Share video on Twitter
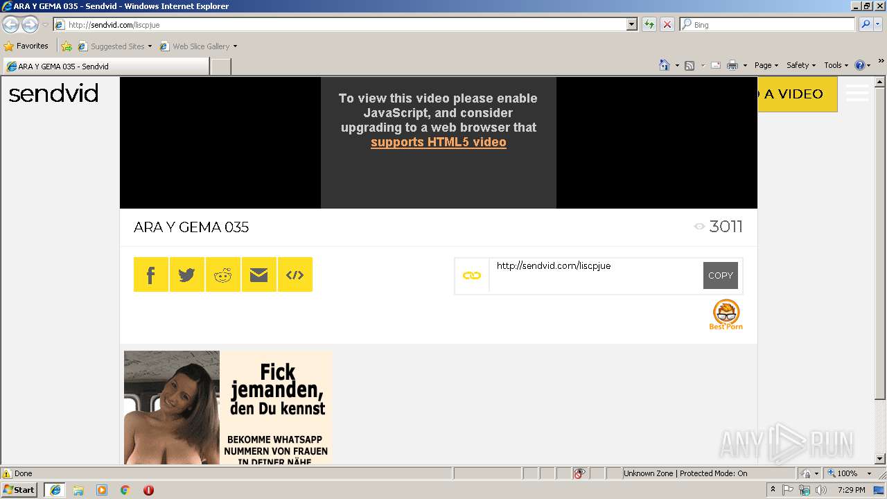 click(187, 274)
